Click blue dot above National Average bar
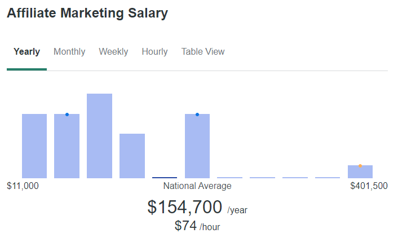The image size is (398, 242). click(197, 115)
